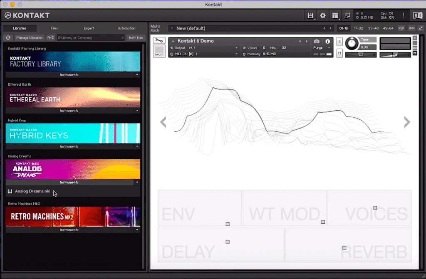This screenshot has width=426, height=279.
Task: Mute the Kontakt 6 Demo instrument
Action: click(339, 53)
